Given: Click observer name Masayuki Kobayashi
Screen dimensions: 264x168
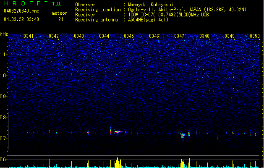Looking at the screenshot, I should [x=151, y=5].
